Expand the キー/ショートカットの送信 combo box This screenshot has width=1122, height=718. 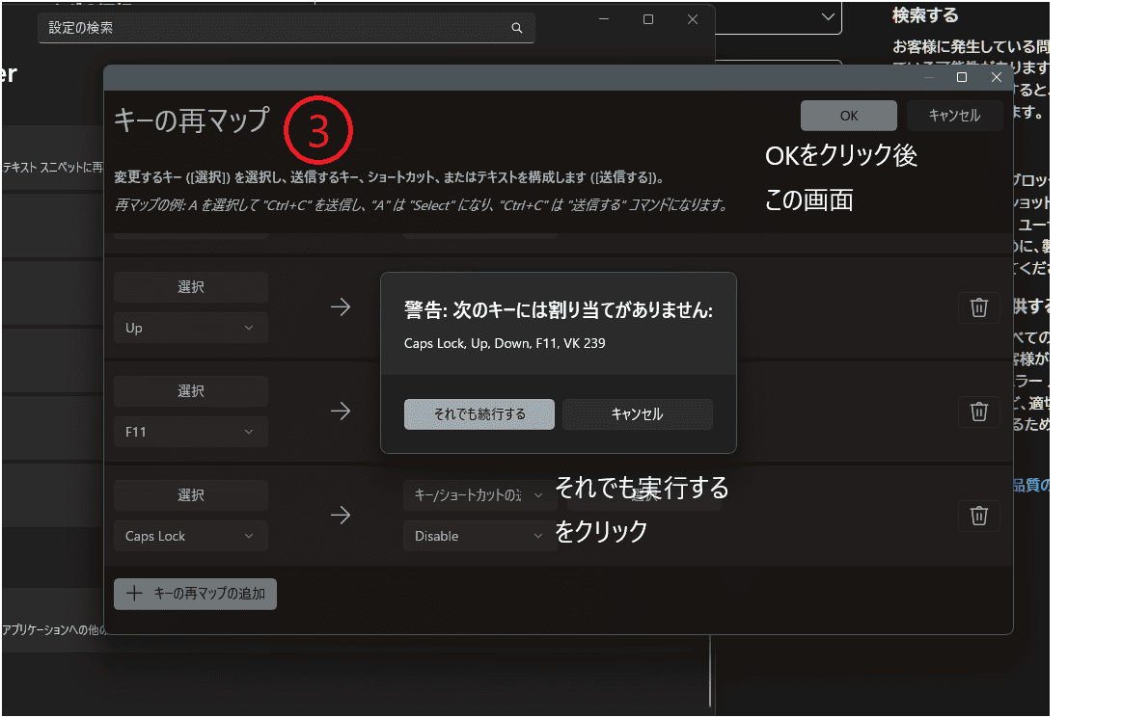click(x=476, y=494)
